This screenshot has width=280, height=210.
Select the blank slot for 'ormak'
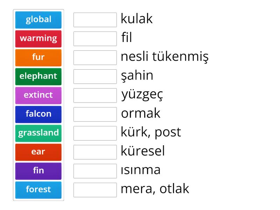(x=95, y=114)
